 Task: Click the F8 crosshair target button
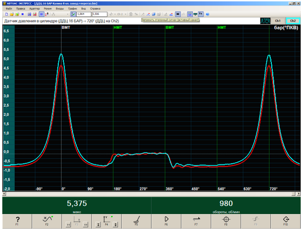click(x=226, y=221)
